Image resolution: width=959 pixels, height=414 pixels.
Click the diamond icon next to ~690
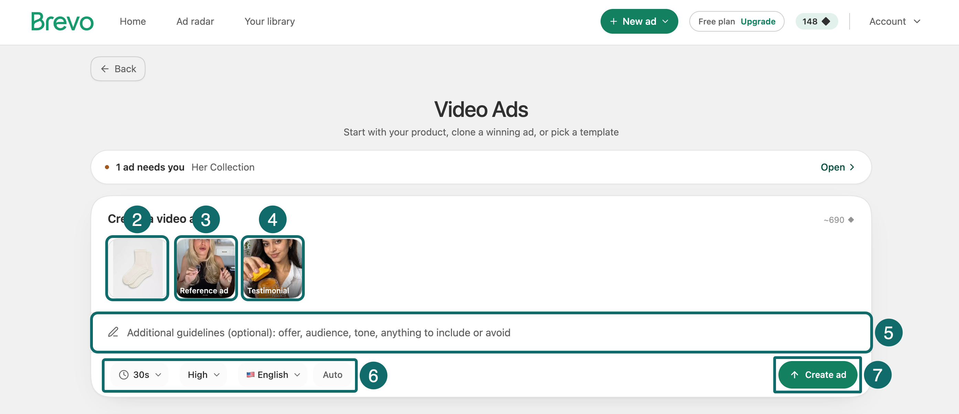click(851, 220)
